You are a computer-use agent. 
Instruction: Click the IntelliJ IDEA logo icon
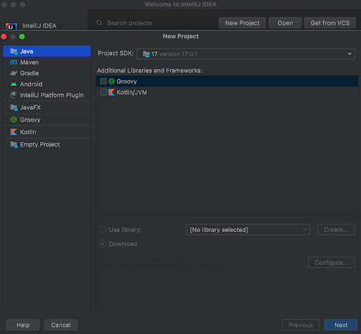tap(11, 26)
